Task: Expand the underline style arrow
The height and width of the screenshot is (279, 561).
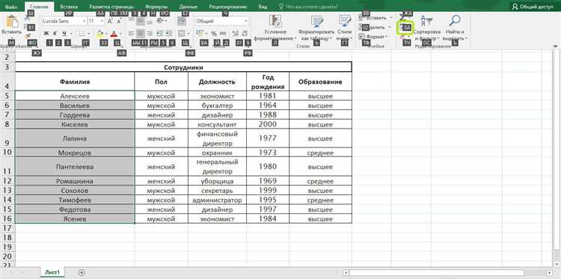Action: pos(71,34)
